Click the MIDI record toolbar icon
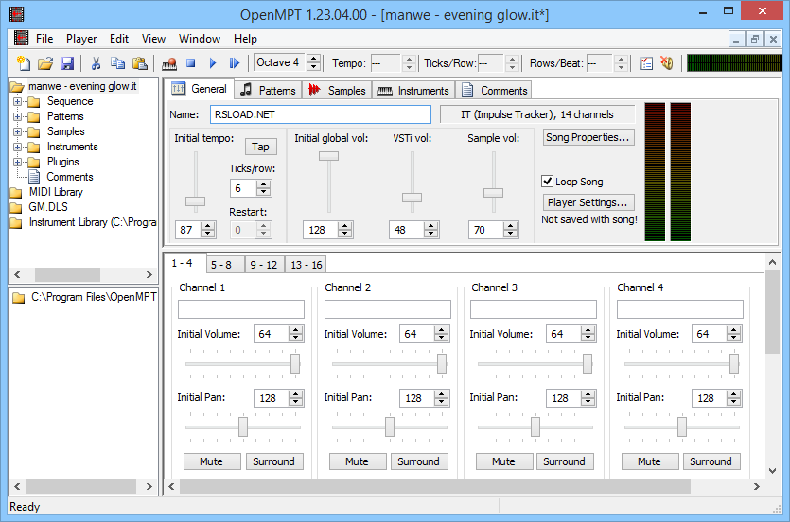Viewport: 790px width, 522px height. (169, 63)
